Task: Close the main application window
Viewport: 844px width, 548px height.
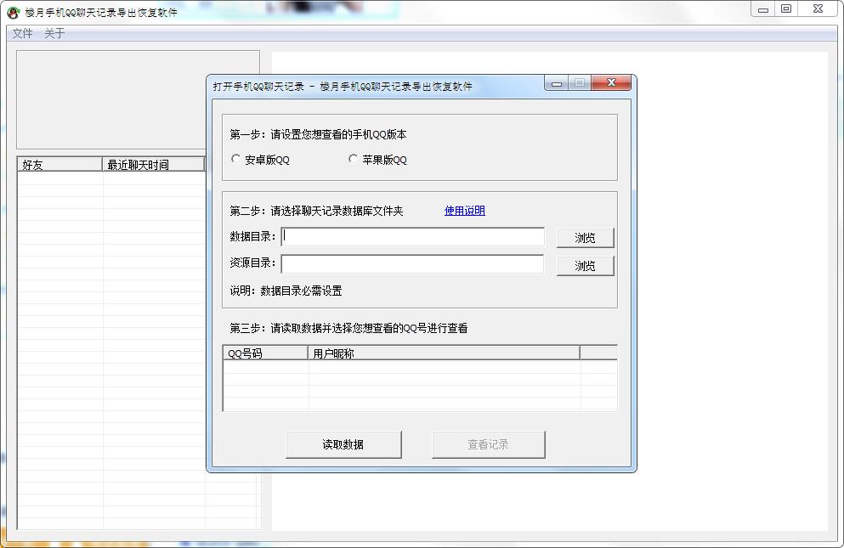Action: pyautogui.click(x=819, y=9)
